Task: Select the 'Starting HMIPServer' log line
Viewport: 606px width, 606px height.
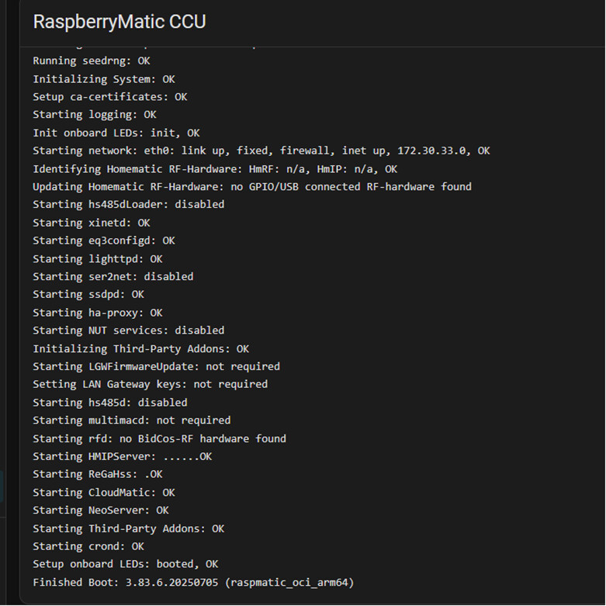Action: click(x=122, y=456)
